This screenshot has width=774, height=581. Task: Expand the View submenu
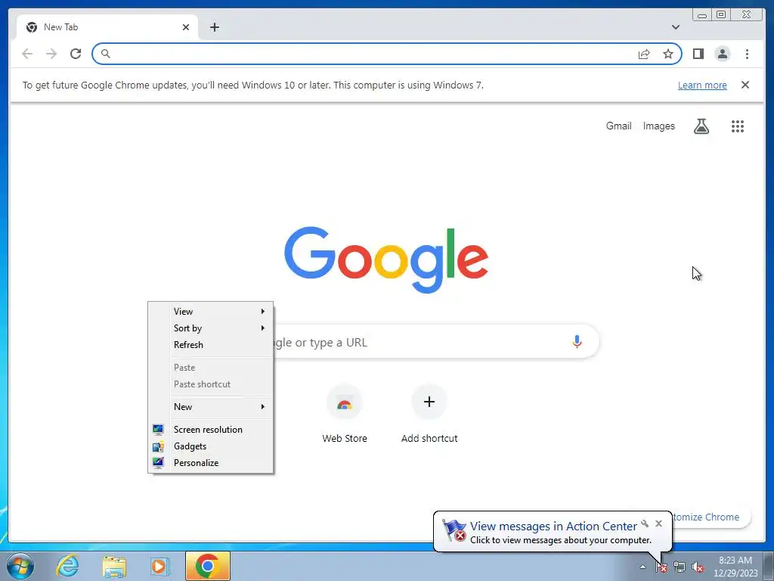(x=211, y=311)
